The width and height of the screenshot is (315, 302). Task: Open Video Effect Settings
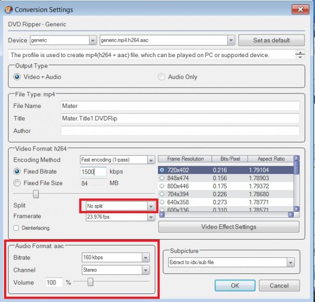click(x=228, y=227)
